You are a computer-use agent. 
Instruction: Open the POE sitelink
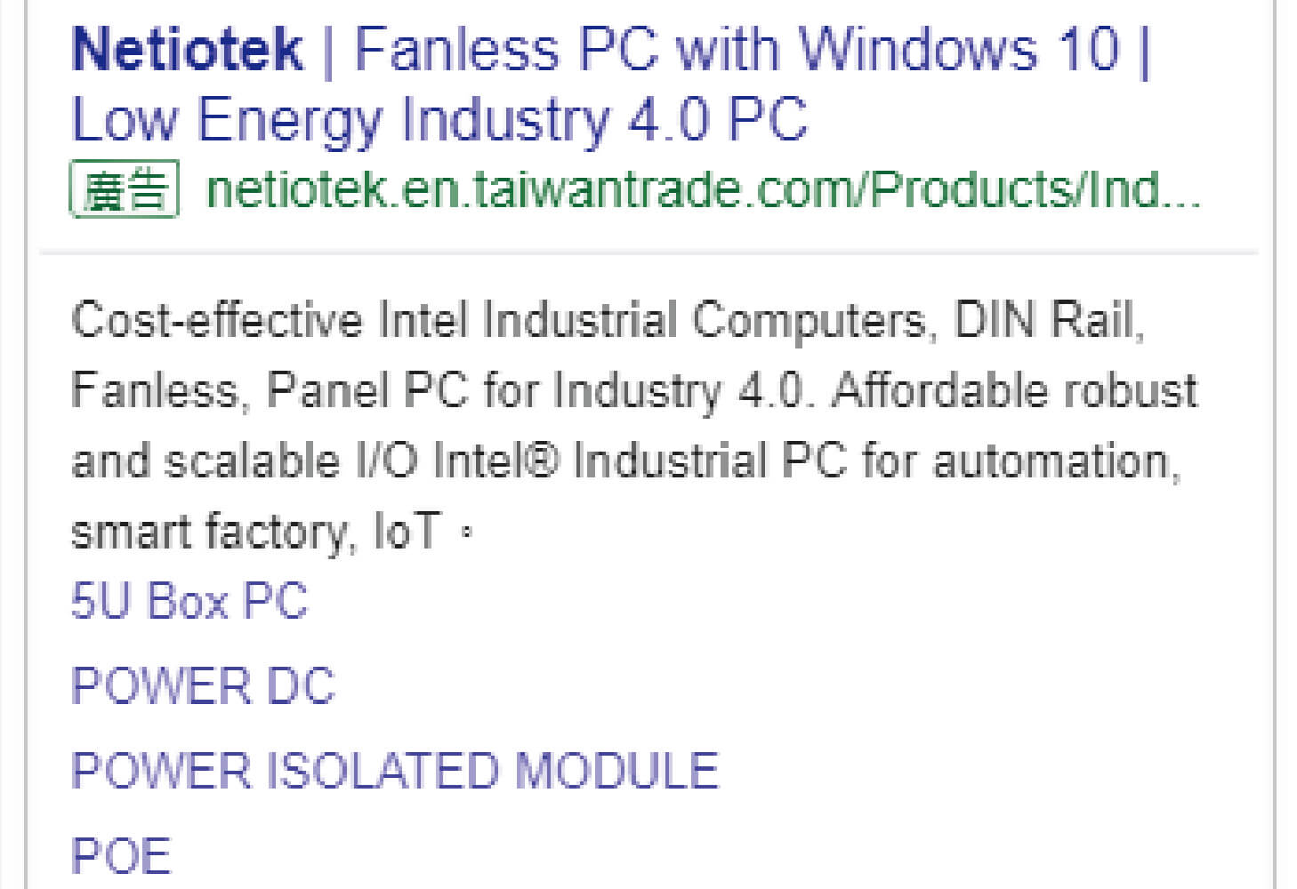pos(121,856)
